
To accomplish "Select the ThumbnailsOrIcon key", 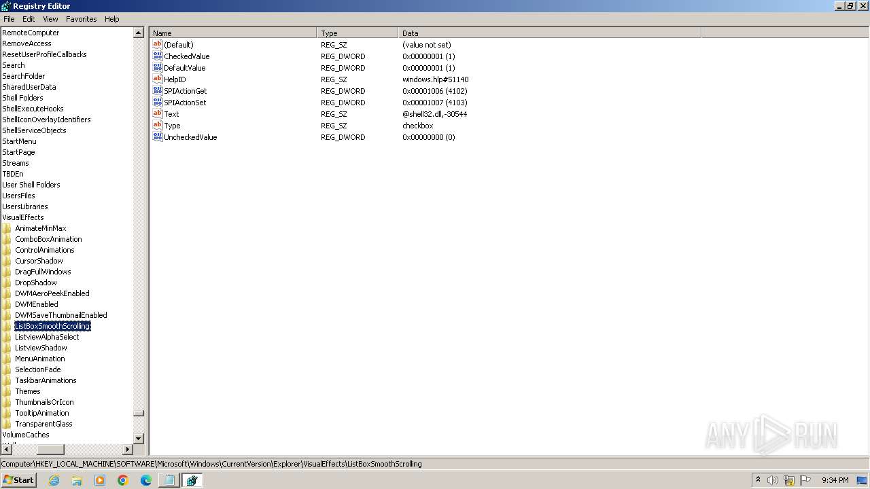I will 44,402.
